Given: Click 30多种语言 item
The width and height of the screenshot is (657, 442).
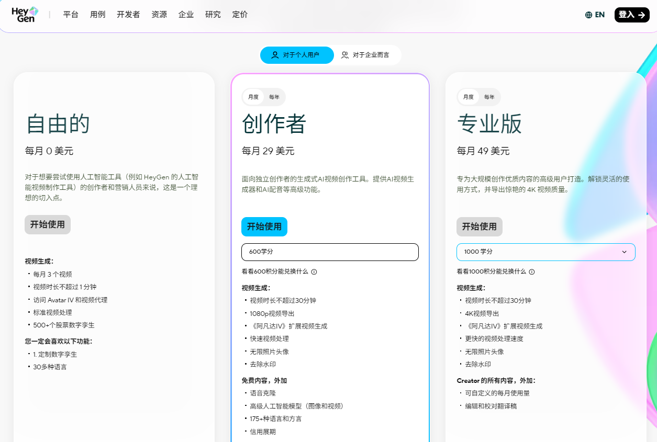Looking at the screenshot, I should (x=50, y=367).
